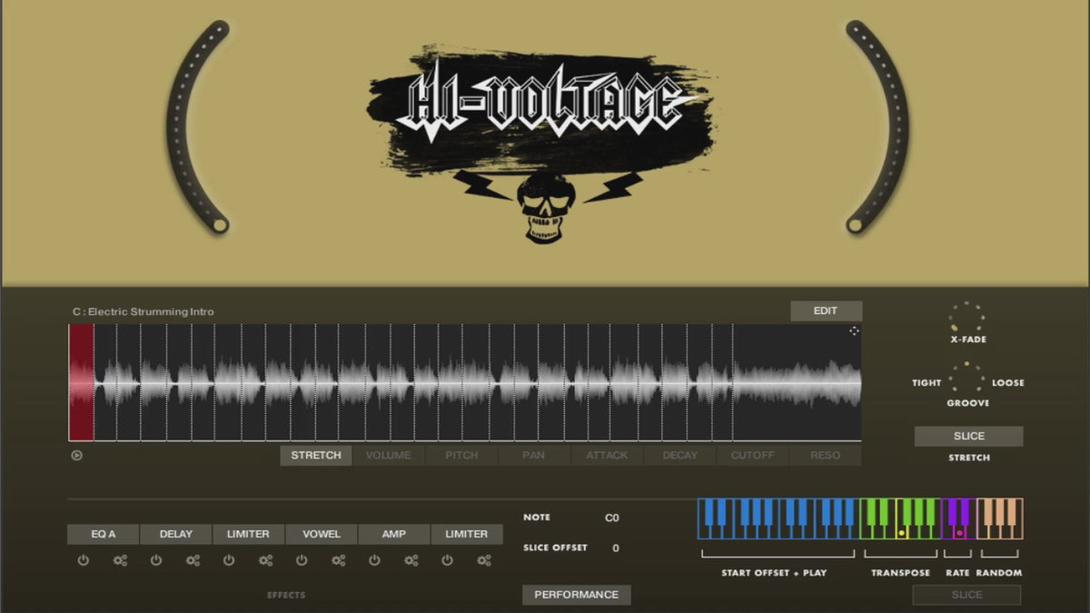Select the red highlighted first waveform slice
The height and width of the screenshot is (613, 1090).
coord(82,382)
